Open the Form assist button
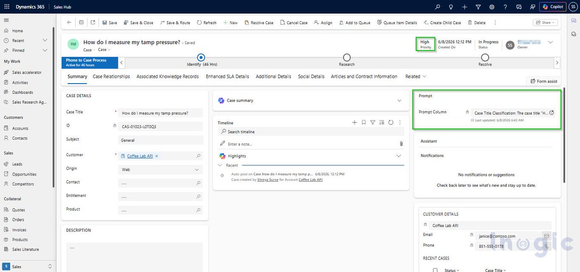 tap(544, 81)
